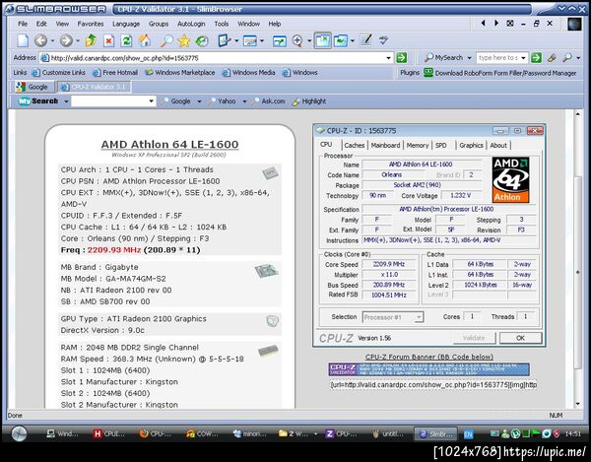The width and height of the screenshot is (591, 462).
Task: Click the Windows Start orb
Action: 19,433
